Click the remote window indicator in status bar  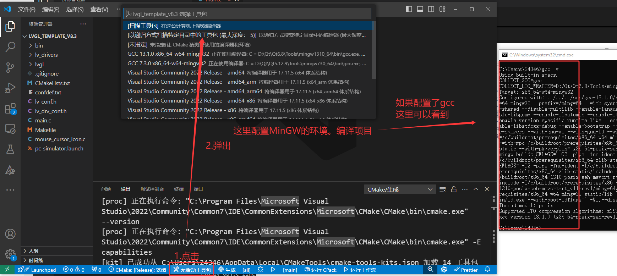pos(7,270)
